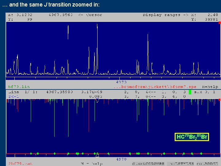The height and width of the screenshot is (166, 221).
Task: Select the cursor frequency value 4967.3563
Action: point(61,15)
